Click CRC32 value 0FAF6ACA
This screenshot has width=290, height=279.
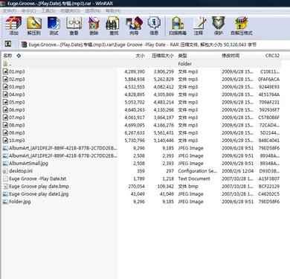pos(268,80)
